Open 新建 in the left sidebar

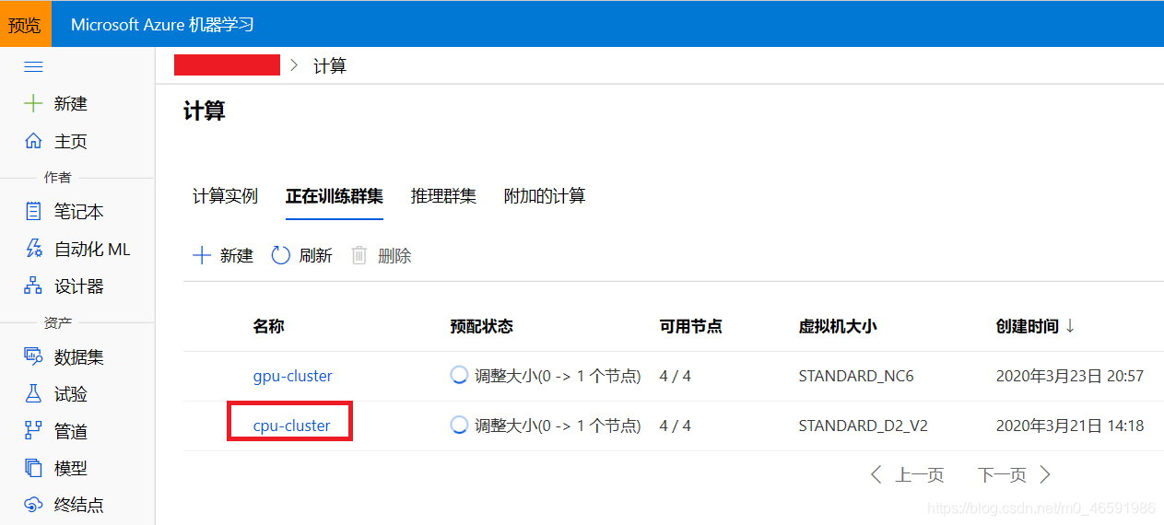click(71, 103)
